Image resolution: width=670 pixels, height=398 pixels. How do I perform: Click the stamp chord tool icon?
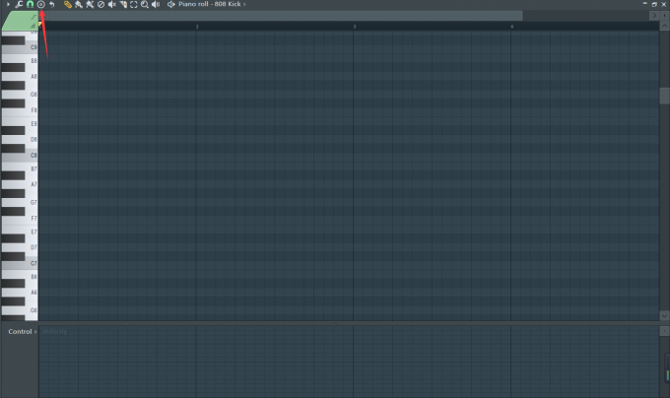pyautogui.click(x=41, y=4)
